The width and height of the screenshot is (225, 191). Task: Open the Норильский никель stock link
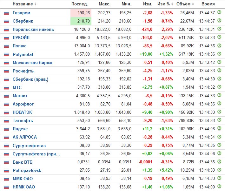33,30
